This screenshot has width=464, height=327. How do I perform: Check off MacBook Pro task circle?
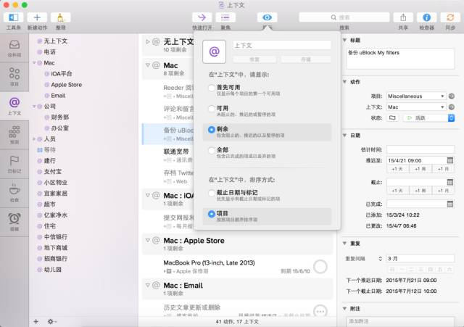coord(320,266)
